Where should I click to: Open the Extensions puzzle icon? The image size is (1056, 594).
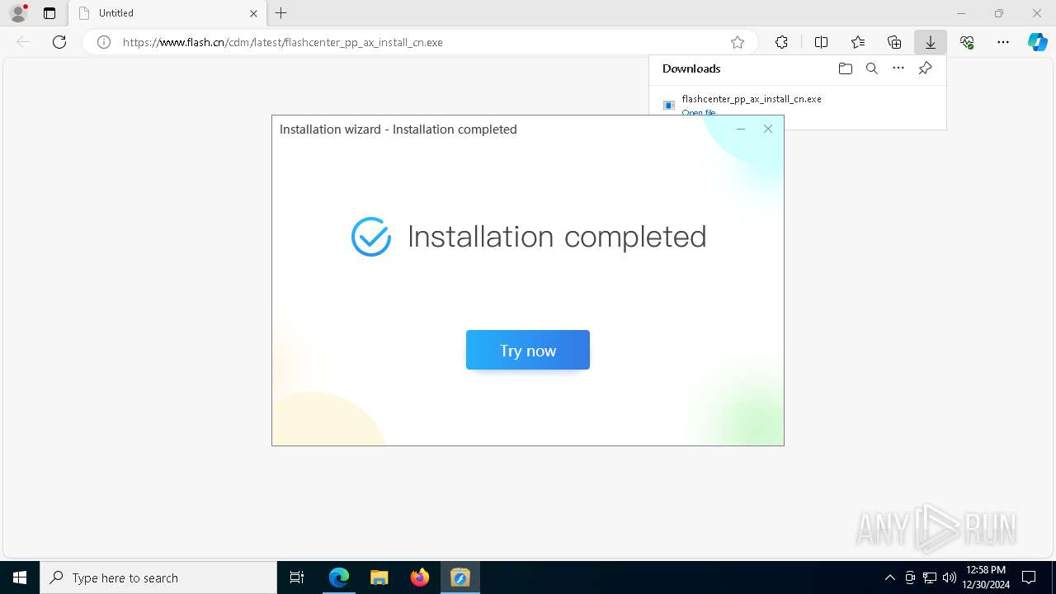click(x=781, y=42)
